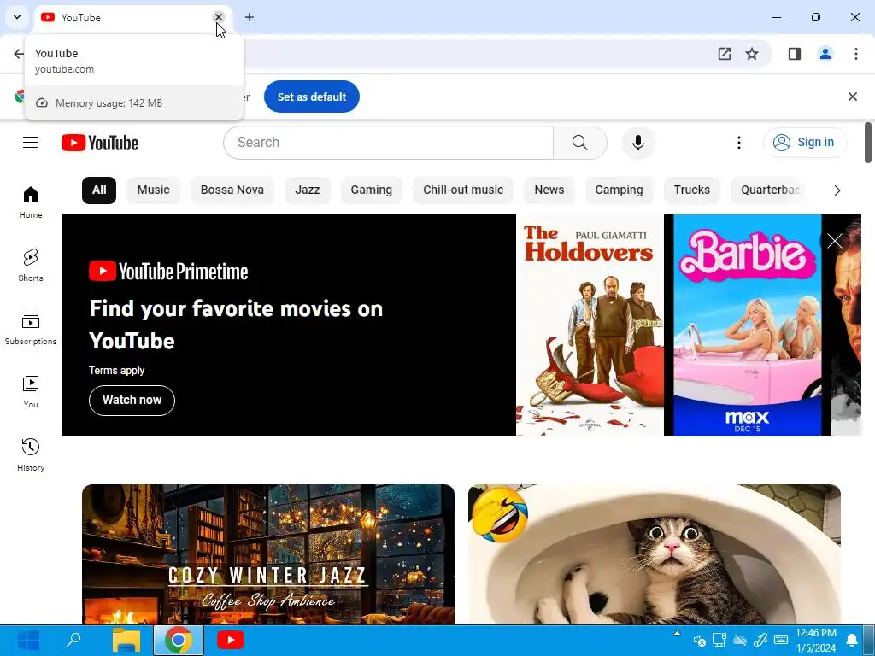Select the All category chip
The height and width of the screenshot is (656, 875).
point(99,190)
